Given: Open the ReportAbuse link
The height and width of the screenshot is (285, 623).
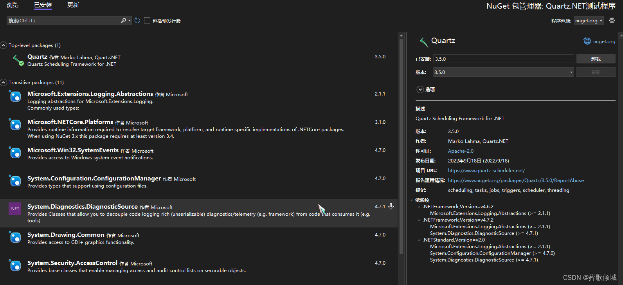Looking at the screenshot, I should 516,180.
